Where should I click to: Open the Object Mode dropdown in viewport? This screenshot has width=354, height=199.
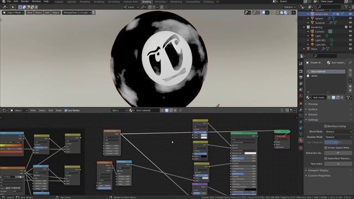coord(13,12)
